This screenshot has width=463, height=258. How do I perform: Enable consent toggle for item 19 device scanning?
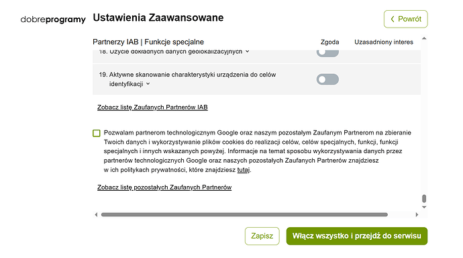coord(327,79)
